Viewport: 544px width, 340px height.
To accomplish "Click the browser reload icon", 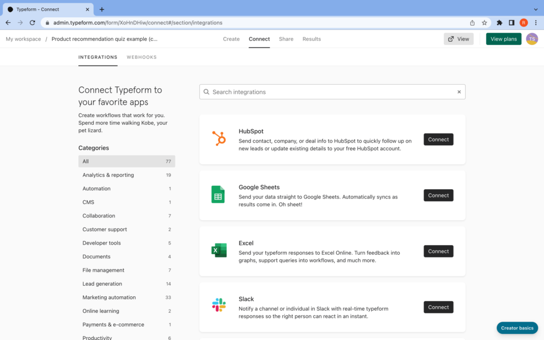I will pyautogui.click(x=33, y=24).
